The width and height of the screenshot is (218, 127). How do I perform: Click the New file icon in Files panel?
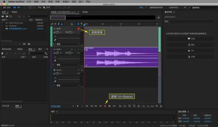pyautogui.click(x=11, y=16)
